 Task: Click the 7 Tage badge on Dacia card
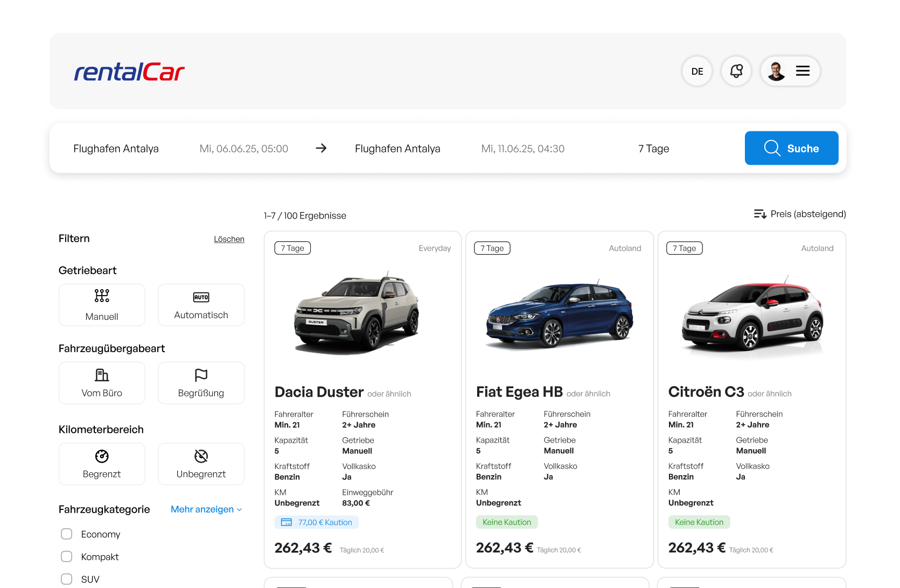point(292,248)
